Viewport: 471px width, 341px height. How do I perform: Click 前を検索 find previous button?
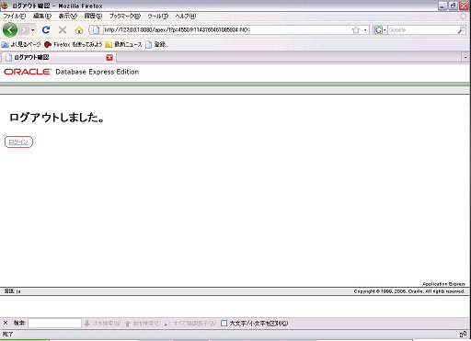click(x=143, y=324)
